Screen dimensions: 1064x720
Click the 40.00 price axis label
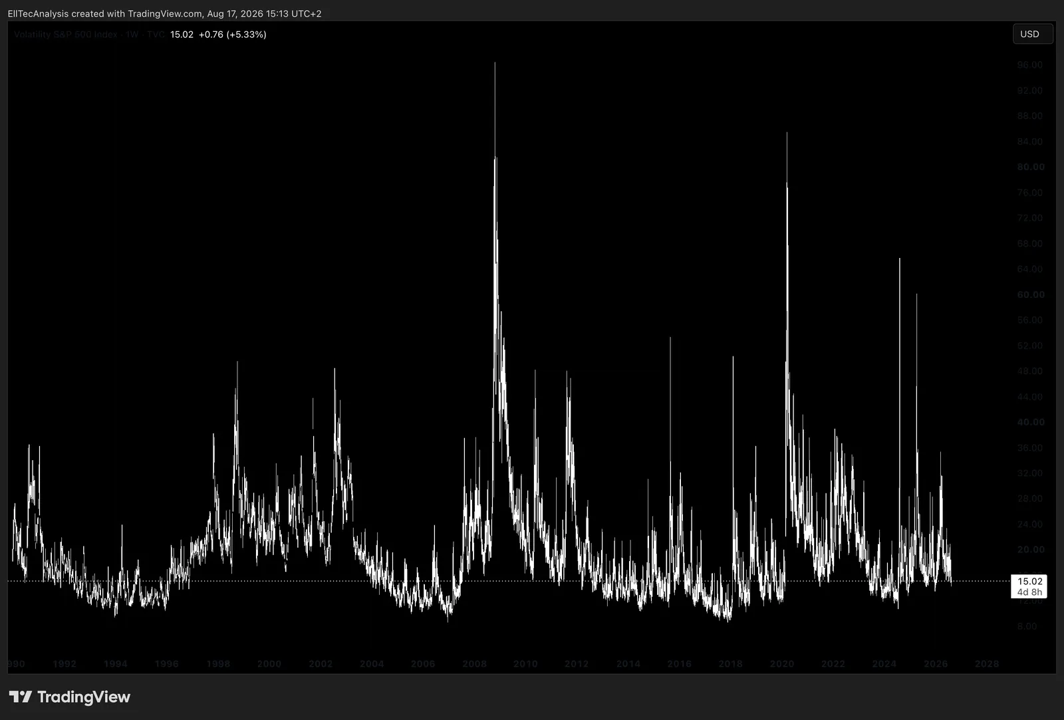(x=1030, y=422)
